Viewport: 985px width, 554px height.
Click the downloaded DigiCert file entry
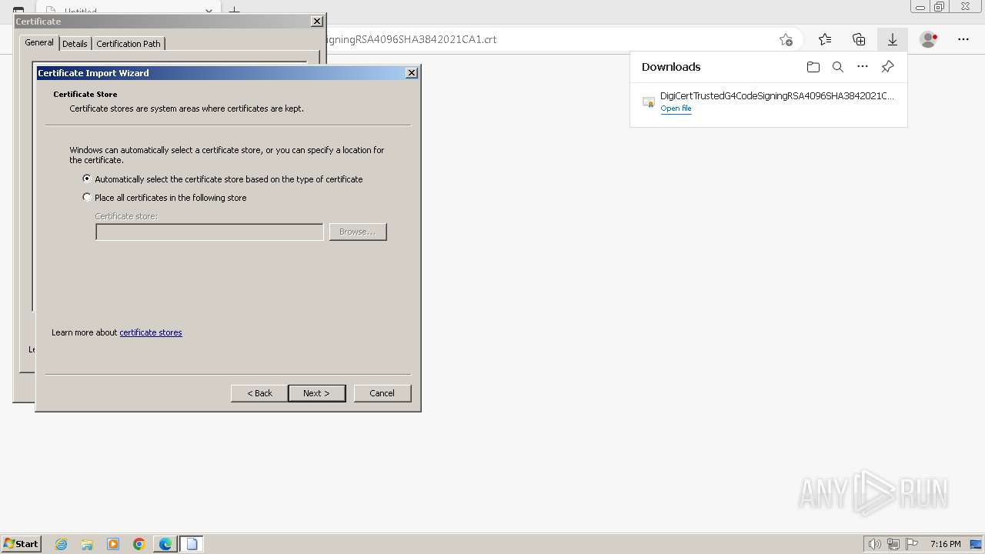coord(768,102)
